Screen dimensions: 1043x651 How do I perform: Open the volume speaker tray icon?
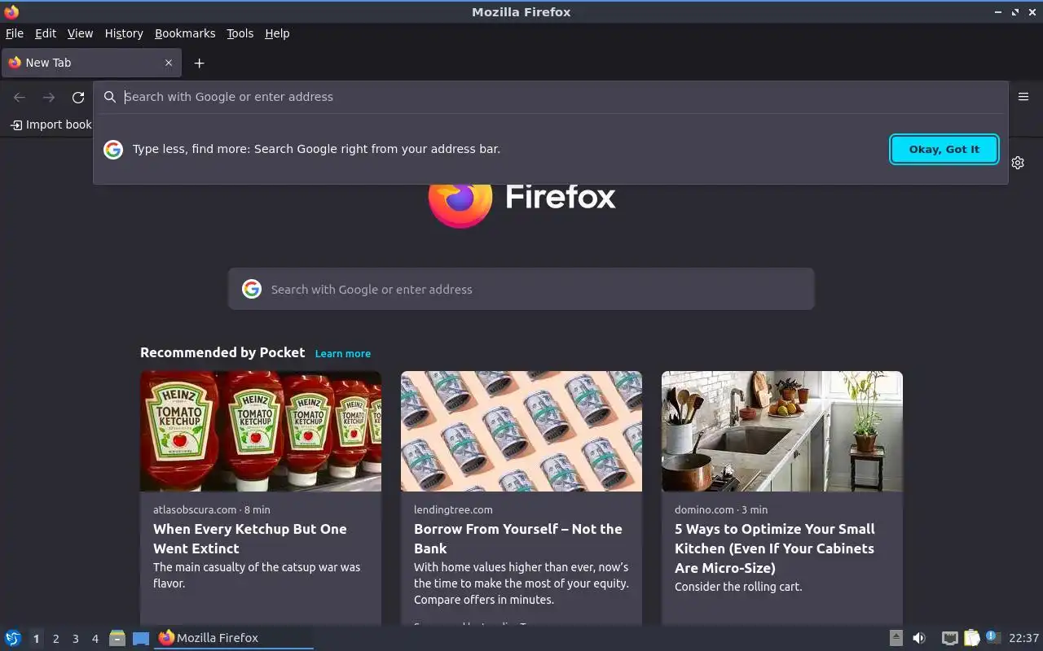[919, 638]
